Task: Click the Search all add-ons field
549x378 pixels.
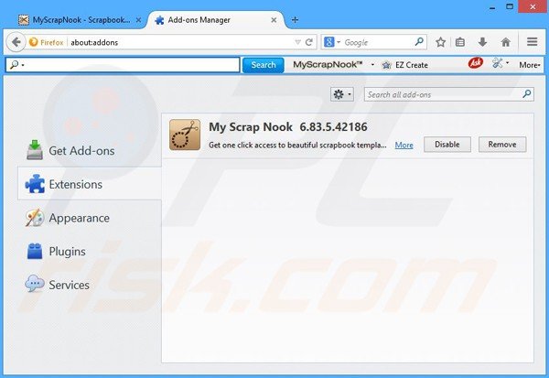Action: point(449,94)
